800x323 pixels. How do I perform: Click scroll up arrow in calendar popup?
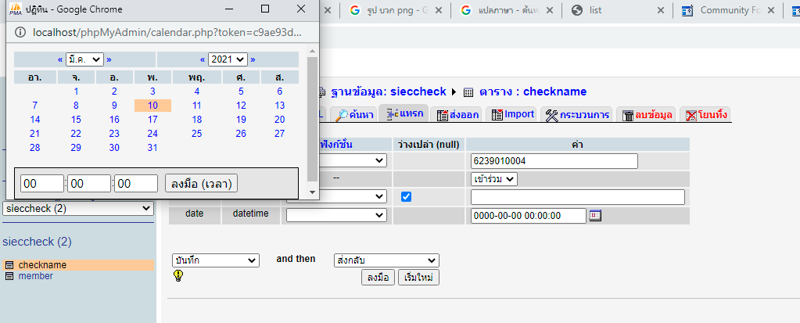click(313, 50)
